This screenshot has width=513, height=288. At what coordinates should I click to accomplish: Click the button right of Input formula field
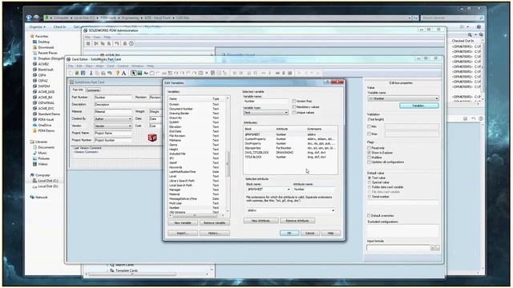pyautogui.click(x=433, y=248)
